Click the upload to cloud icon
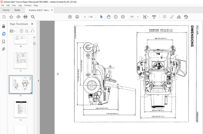Screen dimensions: 203x134 click(18, 17)
